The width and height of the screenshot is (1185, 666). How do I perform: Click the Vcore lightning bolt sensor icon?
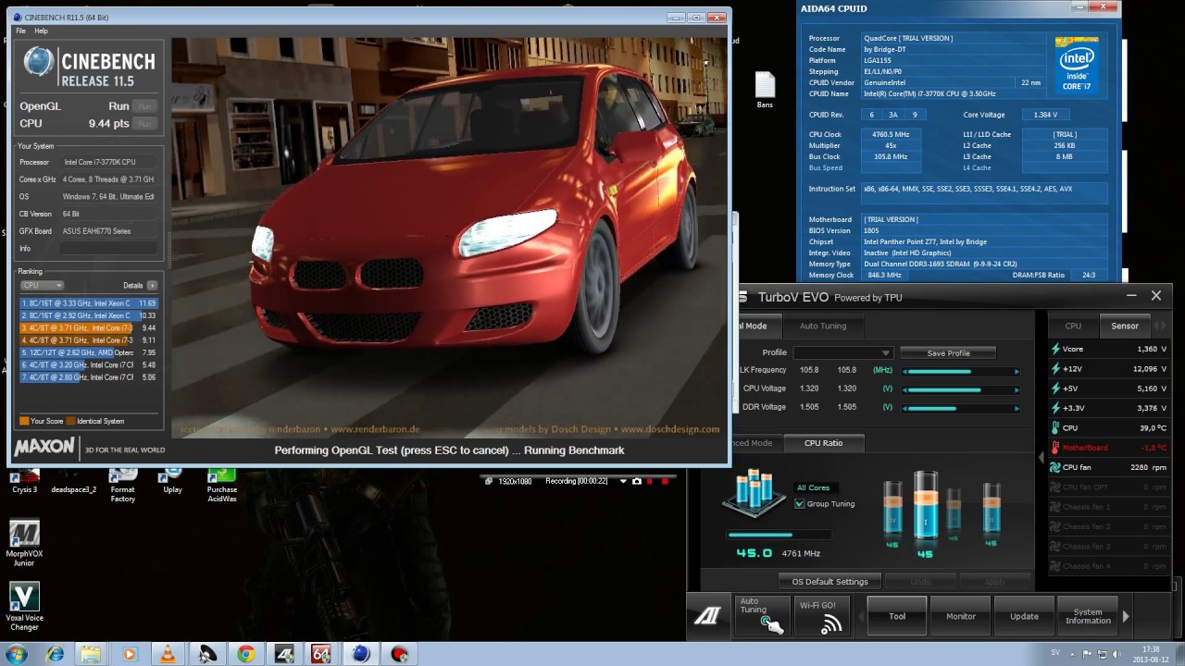tap(1055, 349)
